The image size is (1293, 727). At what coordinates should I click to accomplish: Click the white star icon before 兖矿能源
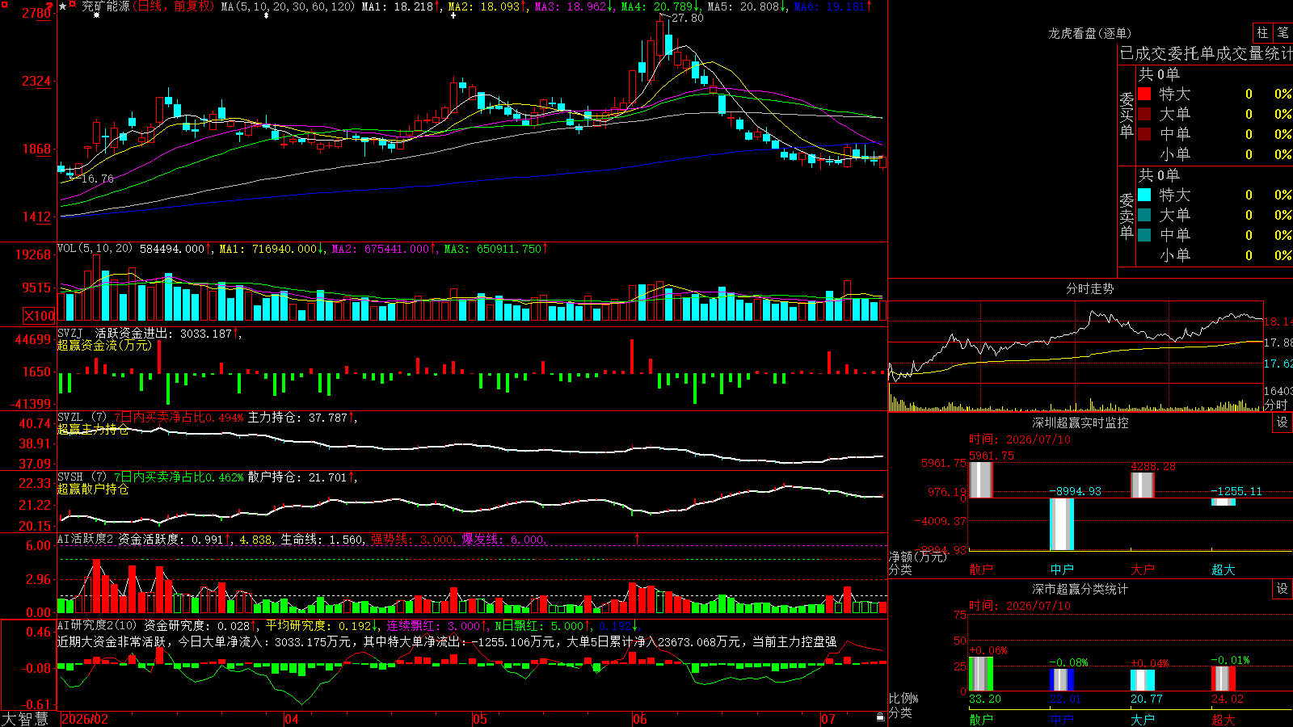pyautogui.click(x=62, y=6)
